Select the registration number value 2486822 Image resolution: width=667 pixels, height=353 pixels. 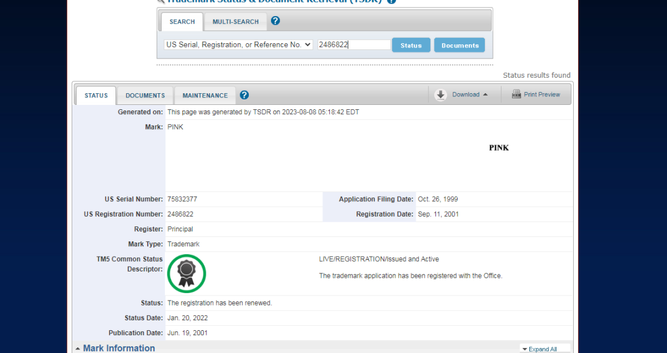click(x=180, y=214)
